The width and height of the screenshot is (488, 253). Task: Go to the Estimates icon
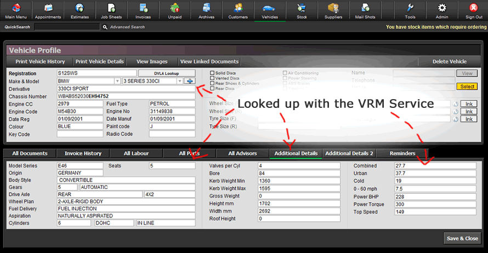pos(80,8)
